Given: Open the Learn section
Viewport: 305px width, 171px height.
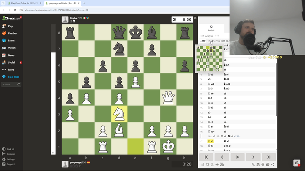Looking at the screenshot, I should pyautogui.click(x=9, y=40).
